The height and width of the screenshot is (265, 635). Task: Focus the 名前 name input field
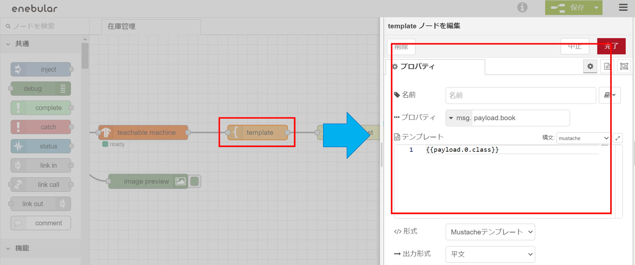[520, 95]
